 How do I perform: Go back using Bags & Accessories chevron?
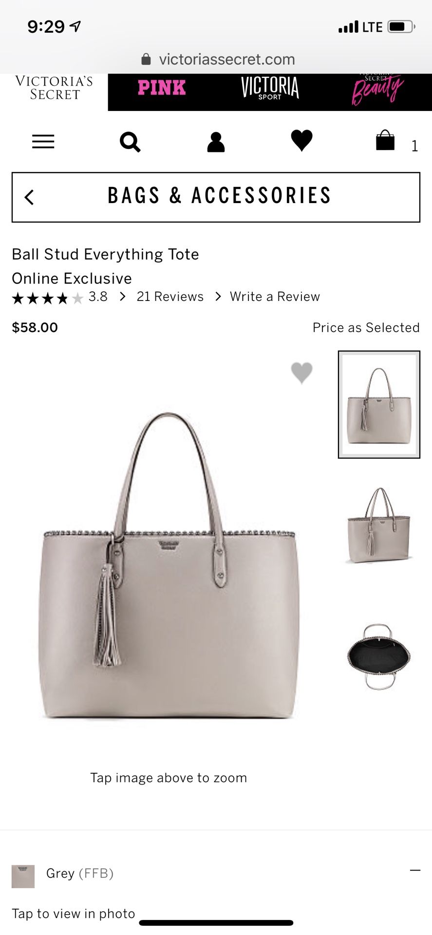click(29, 197)
